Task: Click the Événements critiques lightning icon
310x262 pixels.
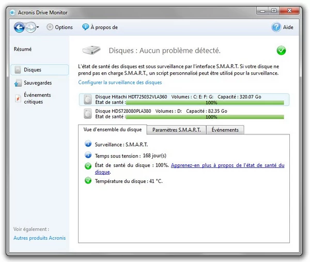Action: pyautogui.click(x=18, y=99)
